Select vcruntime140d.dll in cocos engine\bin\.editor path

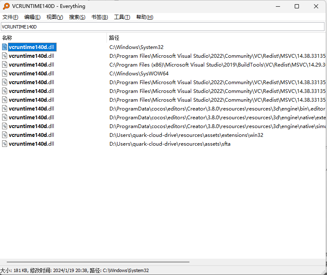tap(31, 108)
